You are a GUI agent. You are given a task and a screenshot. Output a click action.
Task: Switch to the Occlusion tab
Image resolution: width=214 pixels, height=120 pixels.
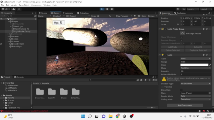[x=180, y=13]
